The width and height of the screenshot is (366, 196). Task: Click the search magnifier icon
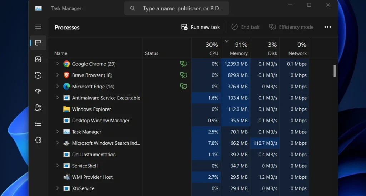[133, 9]
